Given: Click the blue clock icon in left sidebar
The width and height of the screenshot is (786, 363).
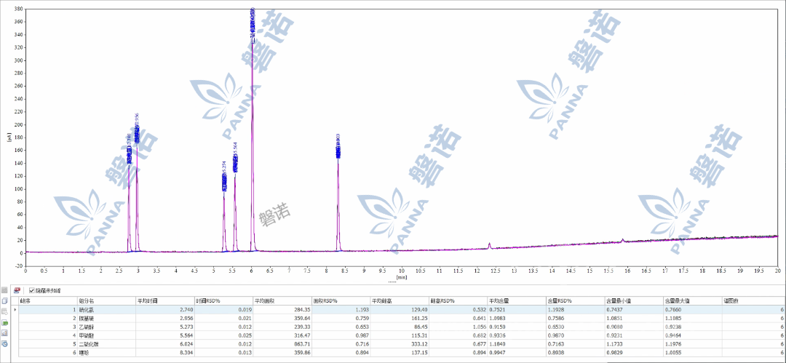Looking at the screenshot, I should point(4,343).
